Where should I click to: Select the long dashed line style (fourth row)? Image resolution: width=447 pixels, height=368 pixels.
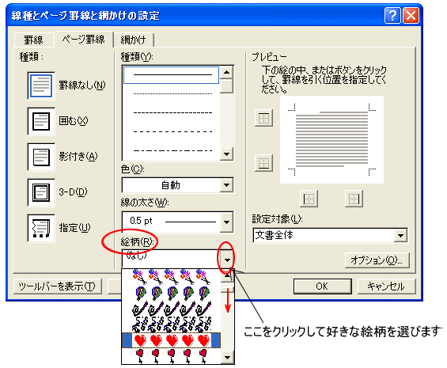pyautogui.click(x=171, y=131)
